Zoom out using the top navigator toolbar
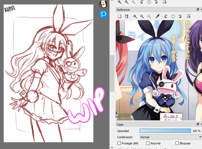 pyautogui.click(x=127, y=2)
